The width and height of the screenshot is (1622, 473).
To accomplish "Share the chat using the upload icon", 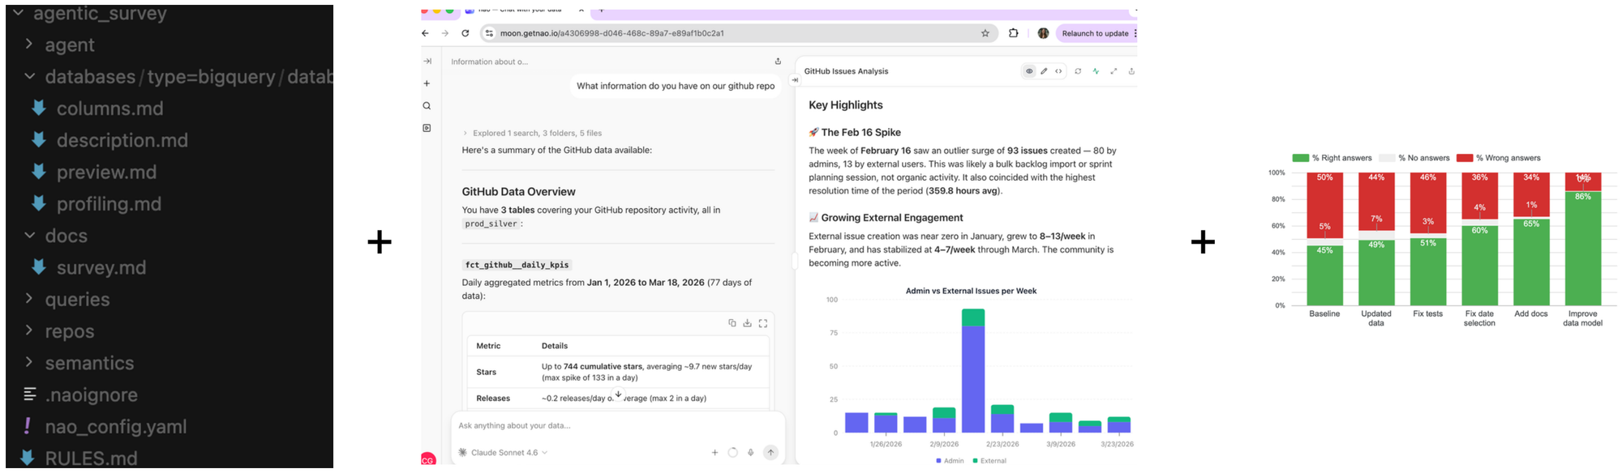I will coord(778,62).
